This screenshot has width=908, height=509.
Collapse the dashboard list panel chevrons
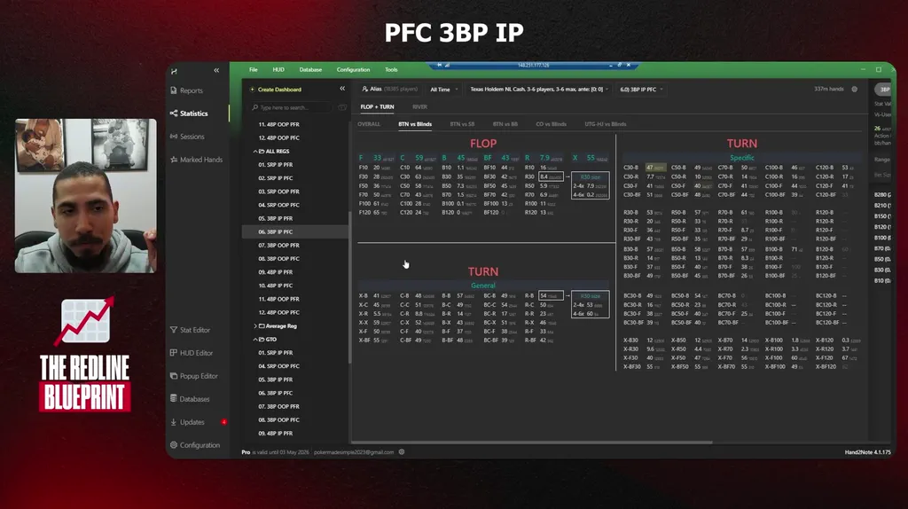(x=342, y=89)
